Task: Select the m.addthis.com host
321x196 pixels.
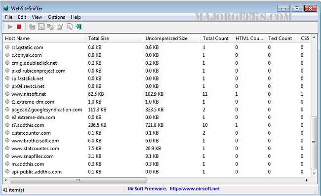Action: tap(28, 164)
